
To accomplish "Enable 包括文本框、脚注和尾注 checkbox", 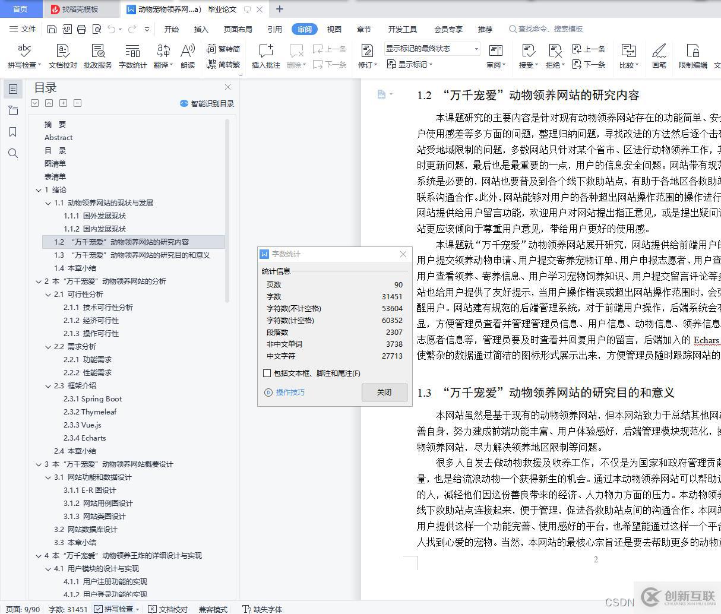I will point(267,374).
